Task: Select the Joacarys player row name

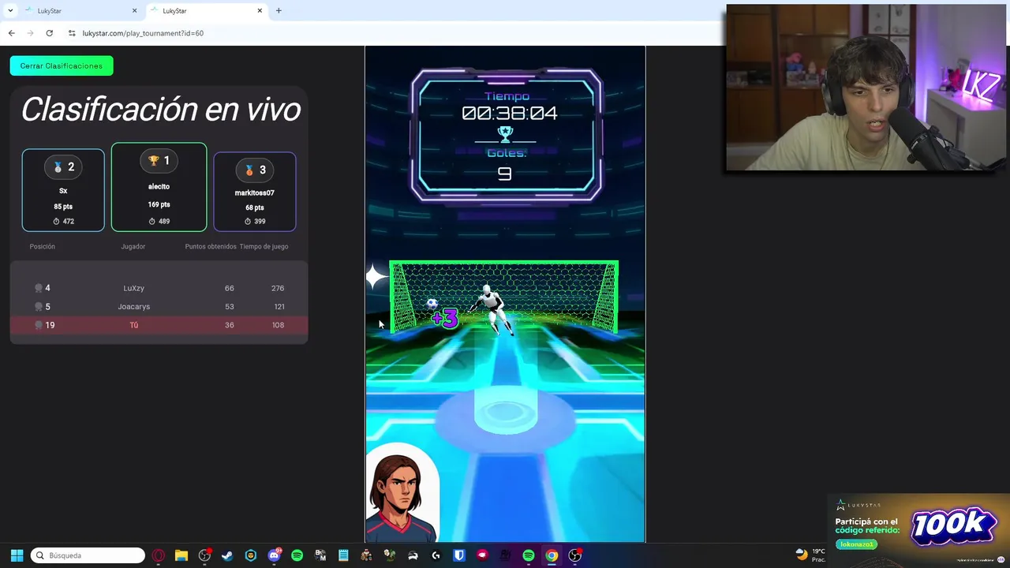Action: tap(134, 307)
